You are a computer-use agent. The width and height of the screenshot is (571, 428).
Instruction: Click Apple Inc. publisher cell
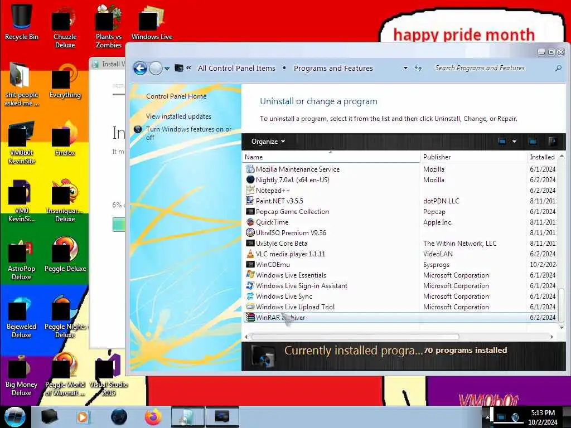(438, 222)
